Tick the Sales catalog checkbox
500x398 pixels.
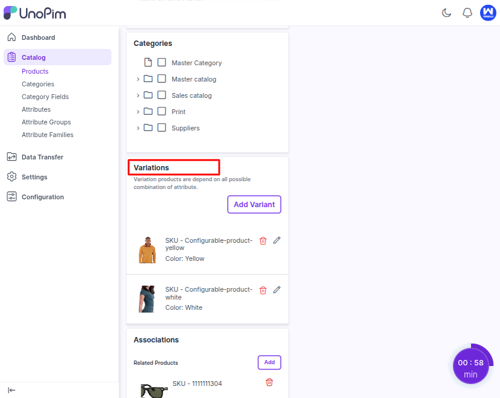(x=162, y=95)
